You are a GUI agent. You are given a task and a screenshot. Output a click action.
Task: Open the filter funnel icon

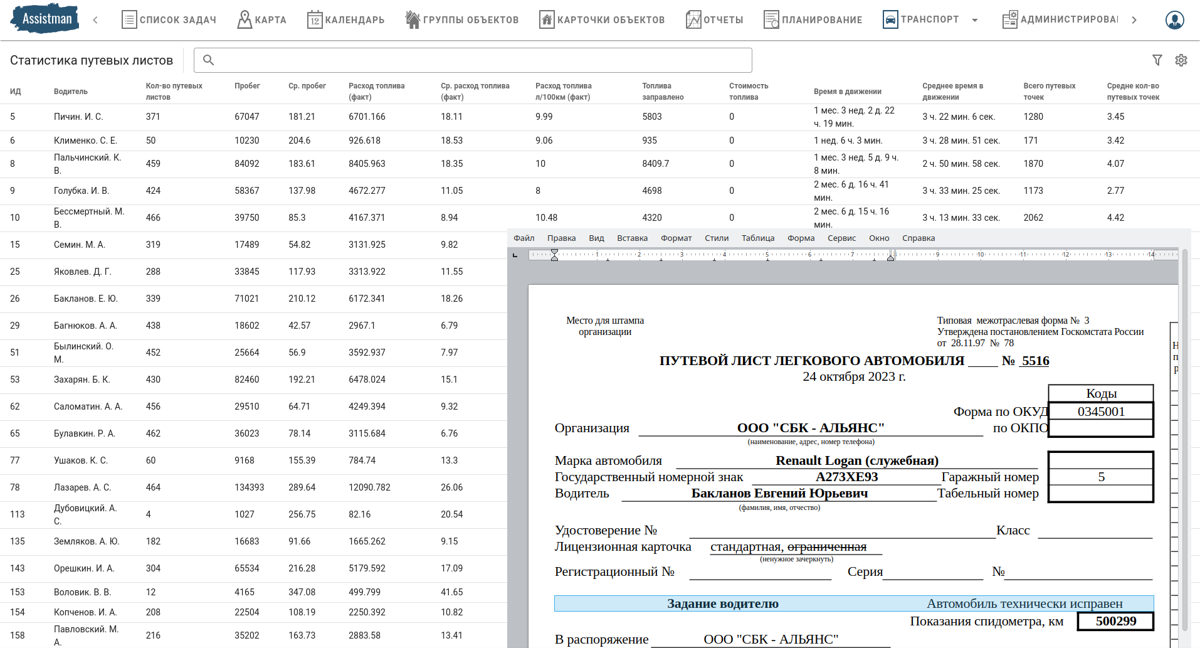(x=1157, y=60)
